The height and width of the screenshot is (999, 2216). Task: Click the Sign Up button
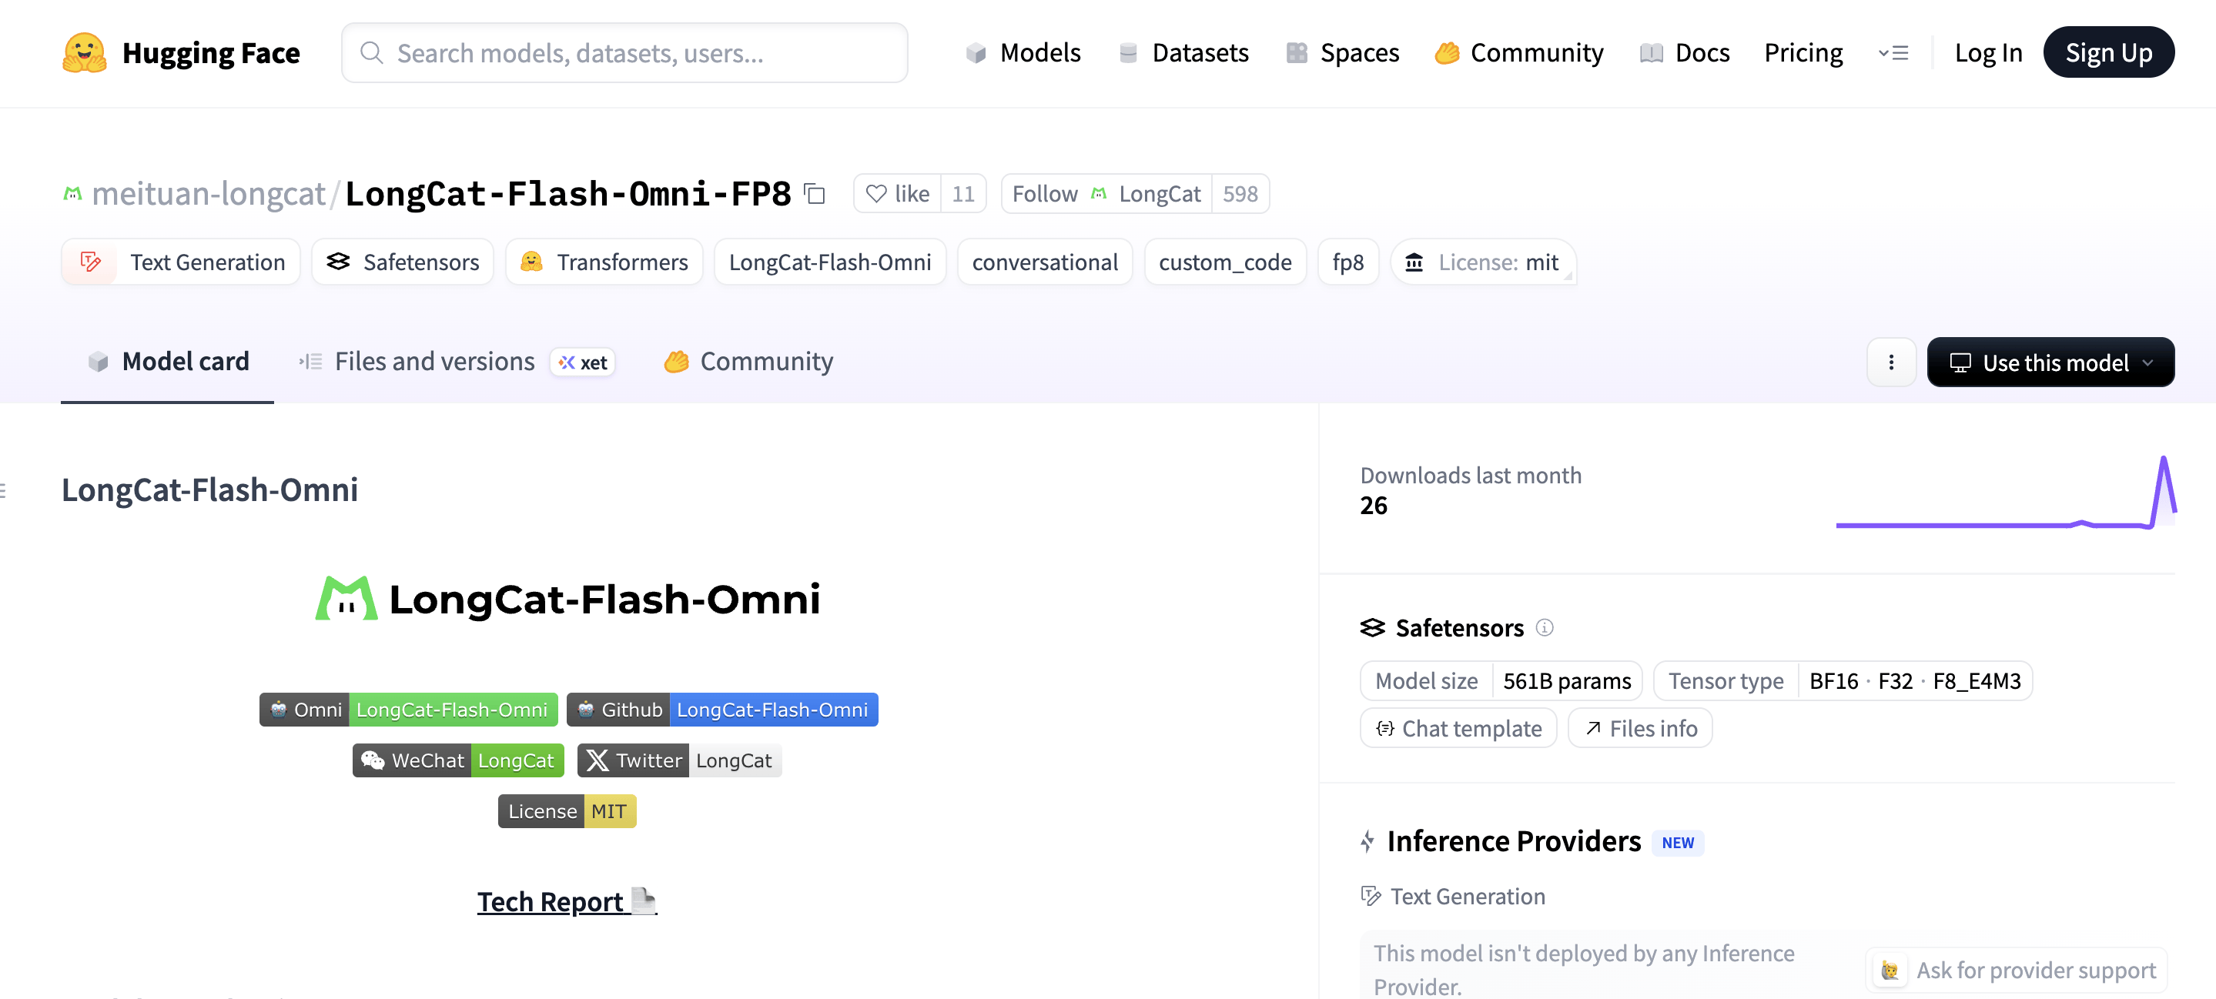(x=2107, y=52)
